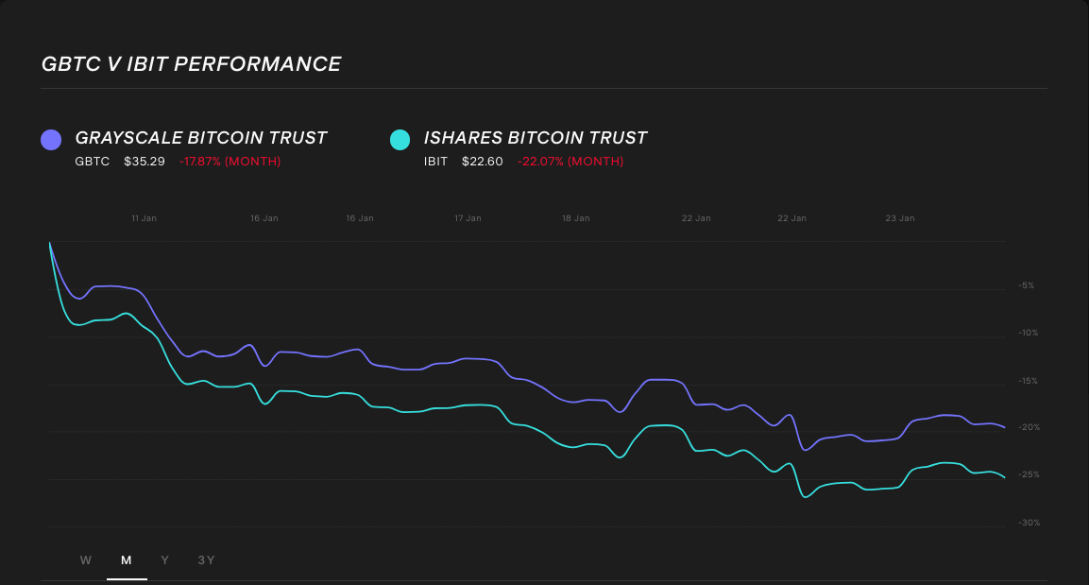Click the GBTC price label $35.29
The image size is (1089, 585).
[x=144, y=161]
